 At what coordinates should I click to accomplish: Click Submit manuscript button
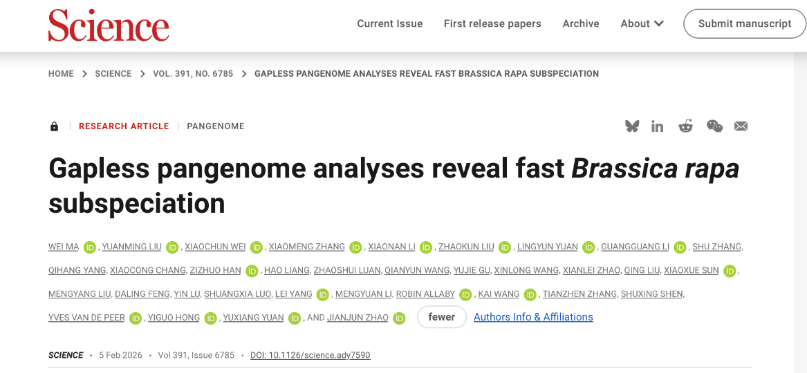coord(744,23)
